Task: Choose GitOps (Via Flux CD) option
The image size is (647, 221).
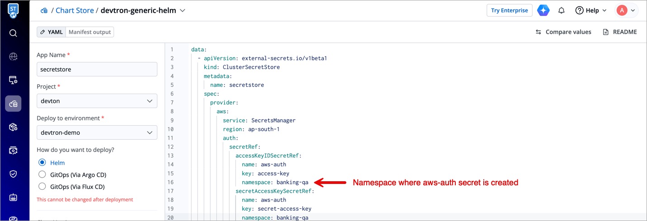Action: pos(43,187)
